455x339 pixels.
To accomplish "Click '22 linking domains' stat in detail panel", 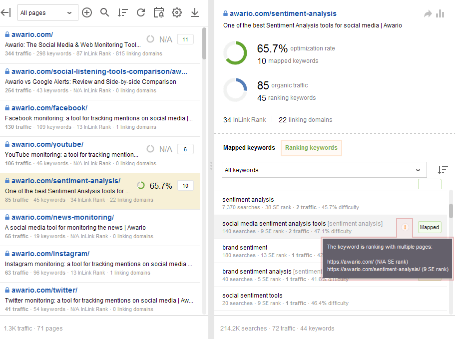I will pyautogui.click(x=305, y=120).
